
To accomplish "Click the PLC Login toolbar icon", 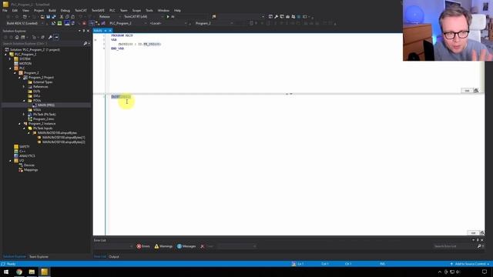I will coord(251,23).
